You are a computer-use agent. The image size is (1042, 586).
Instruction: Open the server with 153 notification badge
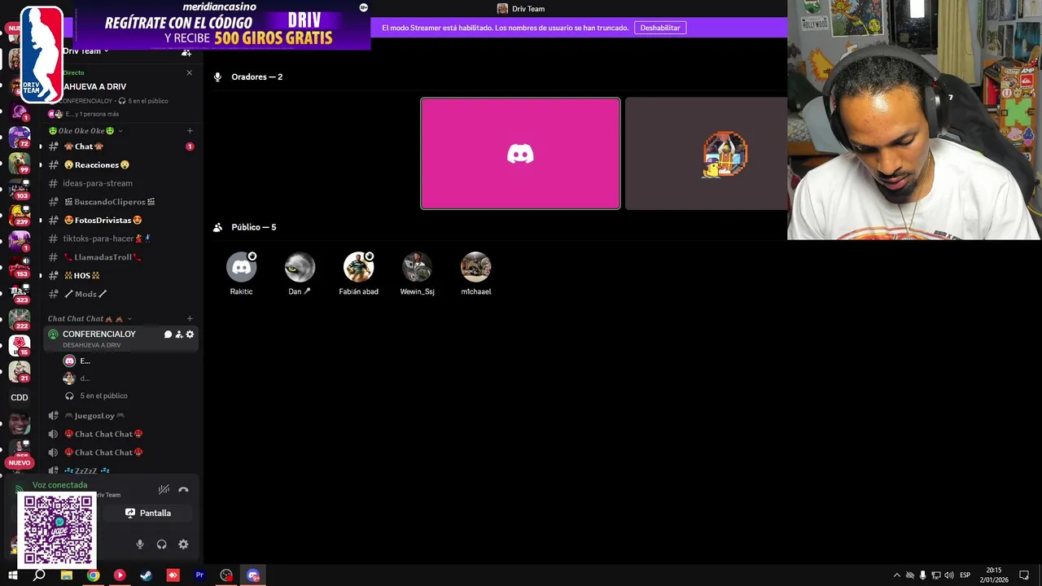[20, 266]
